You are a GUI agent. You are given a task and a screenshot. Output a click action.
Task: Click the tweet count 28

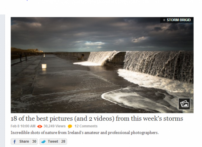tap(63, 141)
